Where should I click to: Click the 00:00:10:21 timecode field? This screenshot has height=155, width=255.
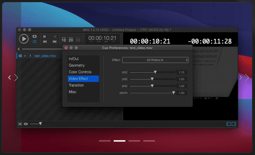103,39
